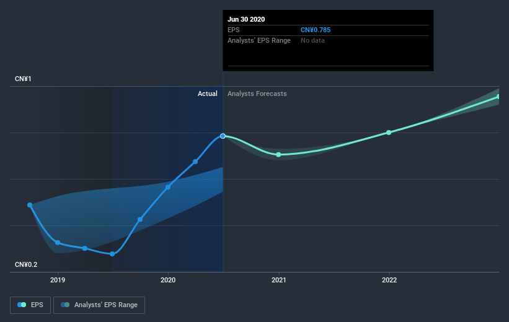Image resolution: width=509 pixels, height=322 pixels.
Task: Click the "Analysts' EPS Range" tooltip row label
Action: (259, 40)
